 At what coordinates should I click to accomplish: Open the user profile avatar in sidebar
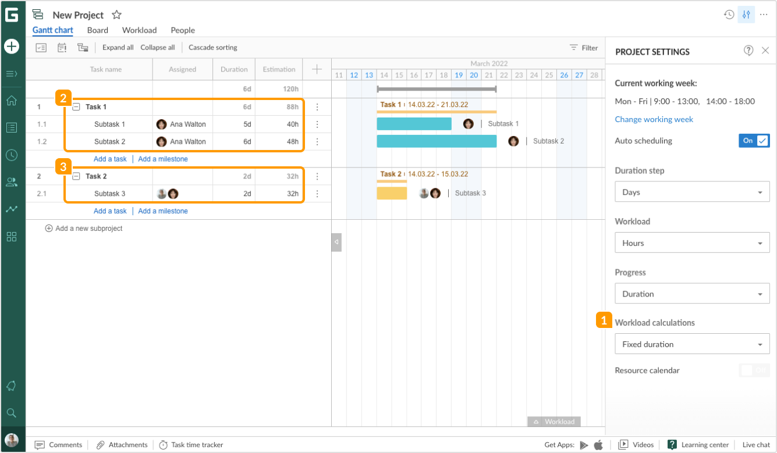[12, 440]
